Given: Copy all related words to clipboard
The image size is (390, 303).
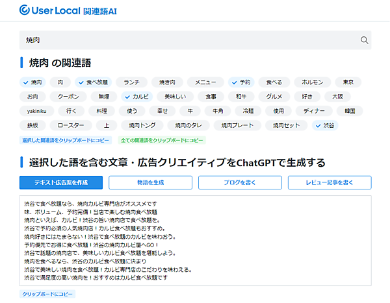Looking at the screenshot, I should tap(161, 140).
